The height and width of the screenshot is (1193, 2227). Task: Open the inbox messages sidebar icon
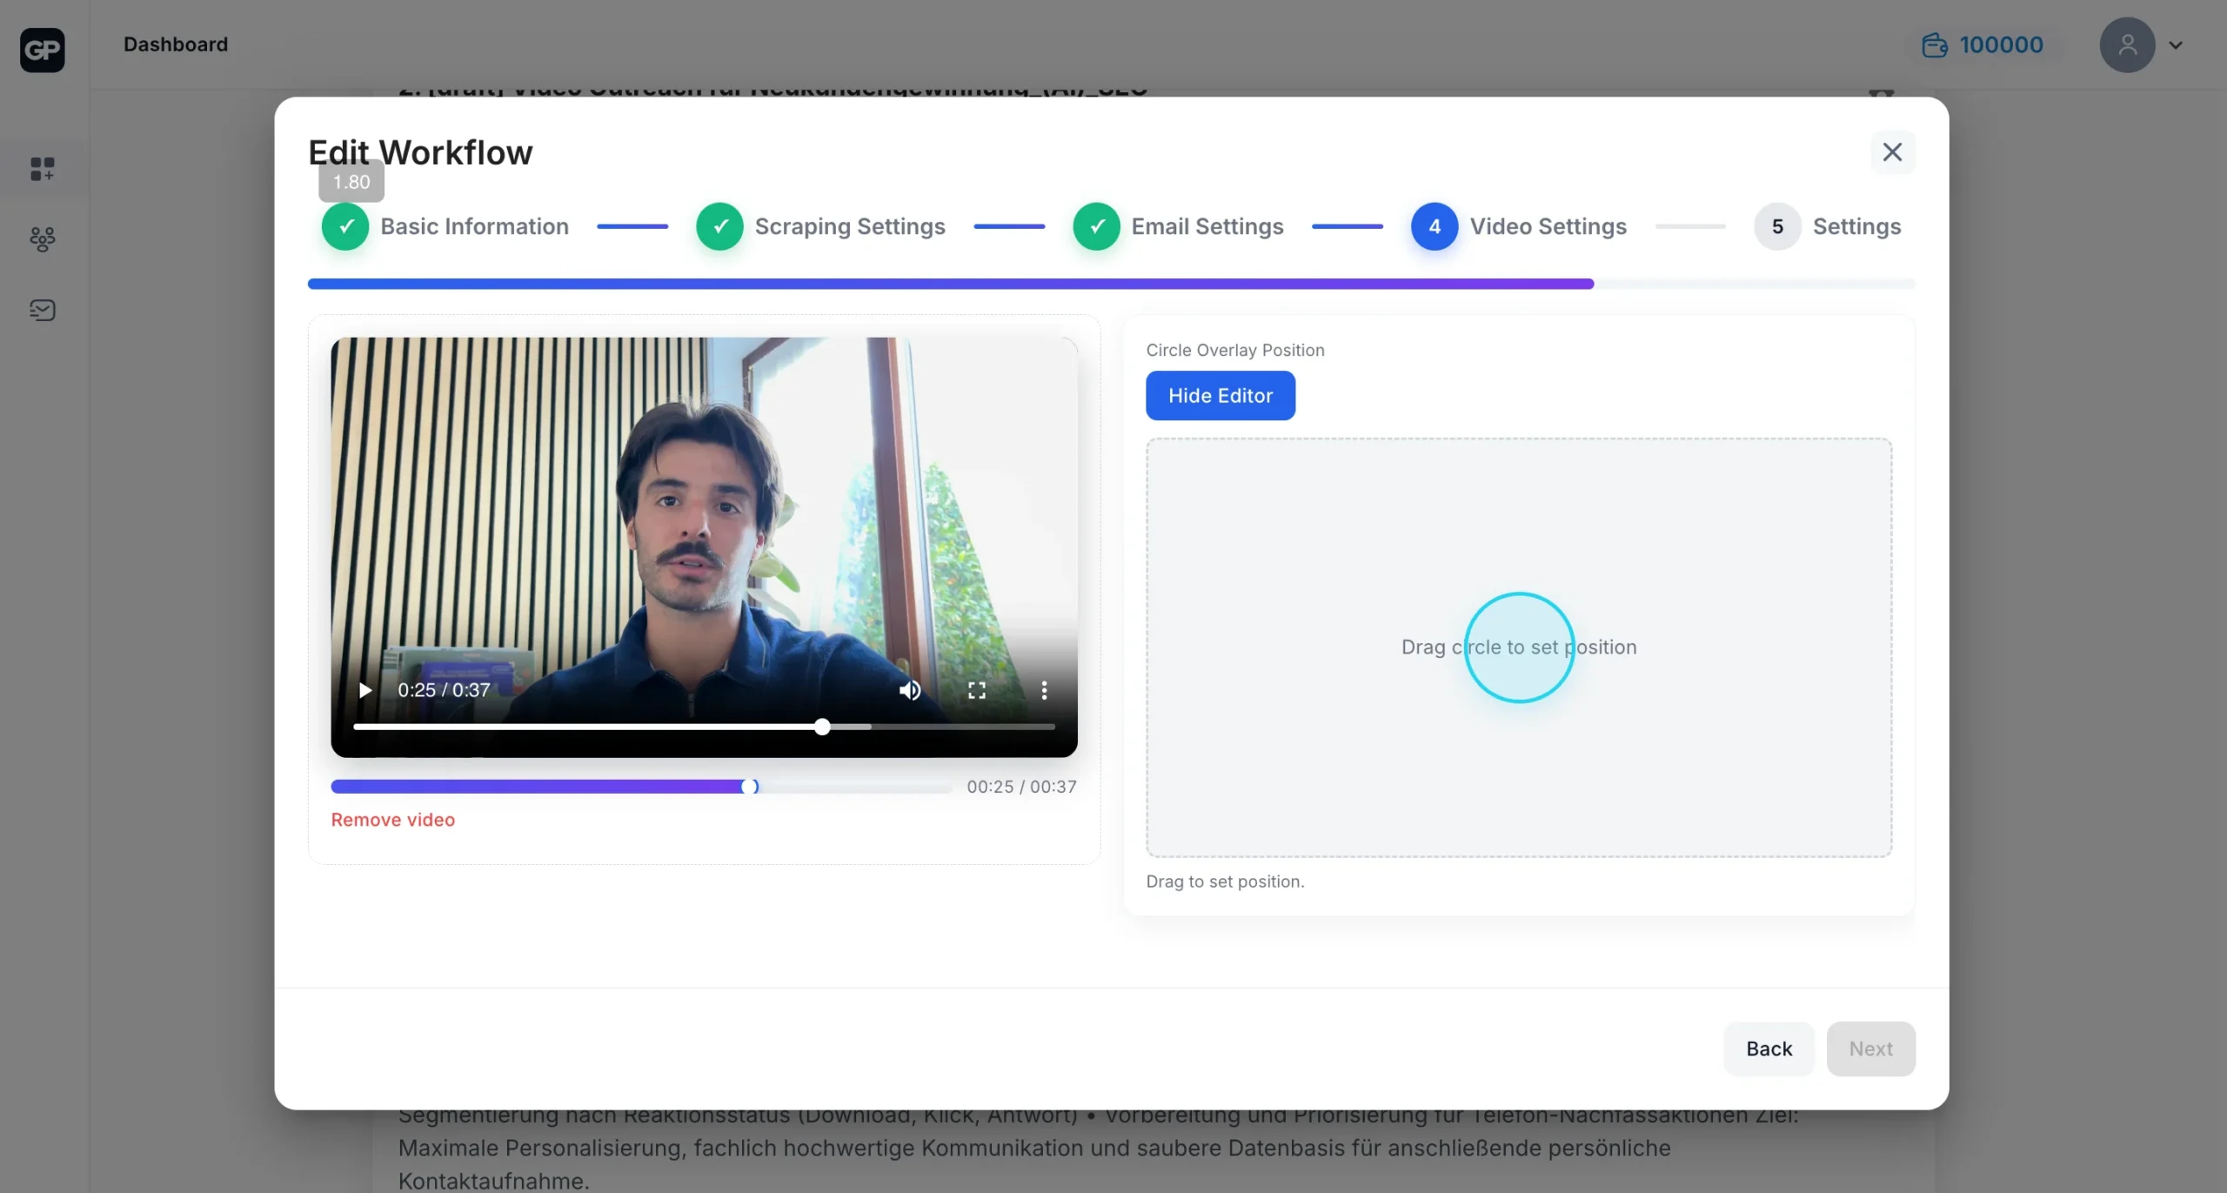click(x=42, y=310)
